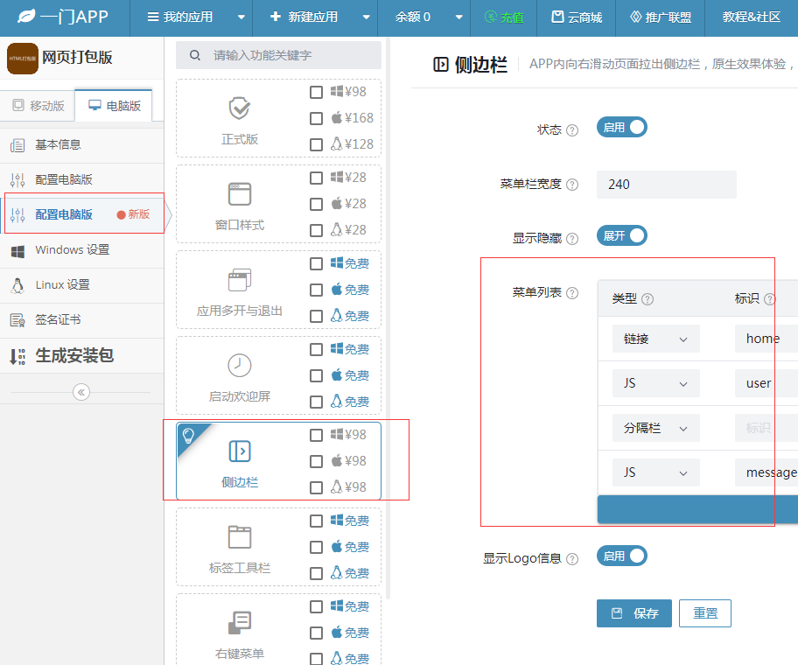The width and height of the screenshot is (798, 665).
Task: Click the blue add-row bar under menu list
Action: [697, 509]
